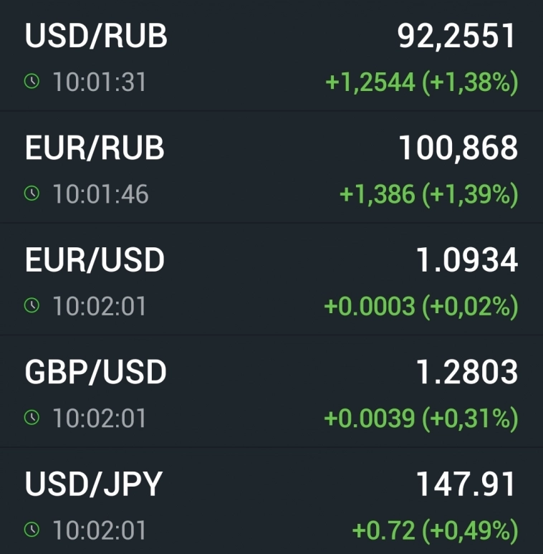
Task: Click the GBP/USD price 1.2803
Action: 467,372
